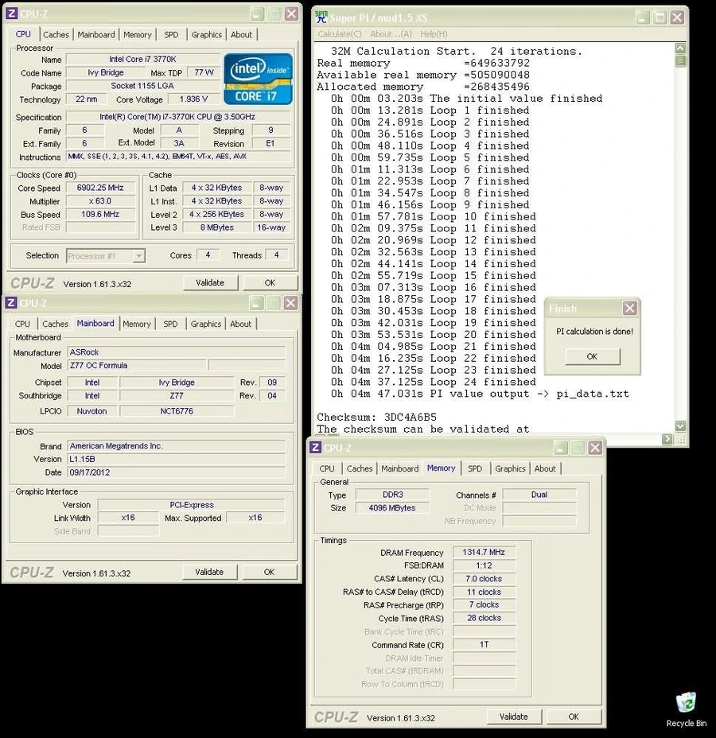716x738 pixels.
Task: Click the Bus Speed 109.6 MHz field
Action: tap(100, 214)
